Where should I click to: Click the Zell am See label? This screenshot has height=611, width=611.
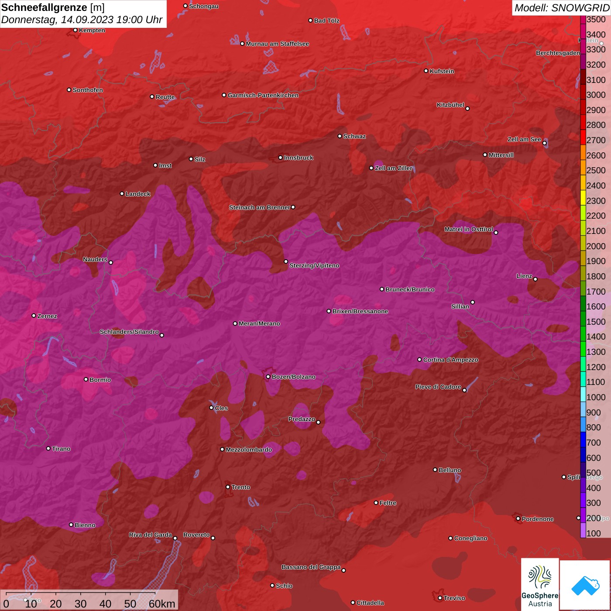(524, 139)
